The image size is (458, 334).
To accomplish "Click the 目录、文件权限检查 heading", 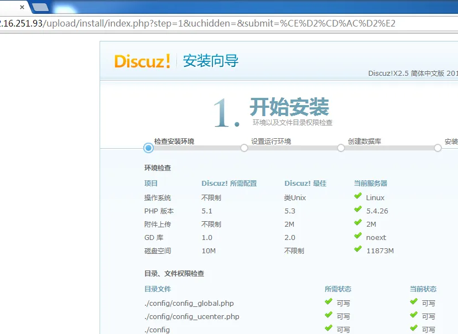I will 174,274.
